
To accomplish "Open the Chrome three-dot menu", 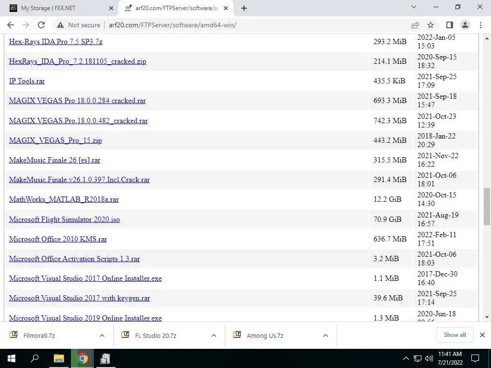I will coord(480,25).
